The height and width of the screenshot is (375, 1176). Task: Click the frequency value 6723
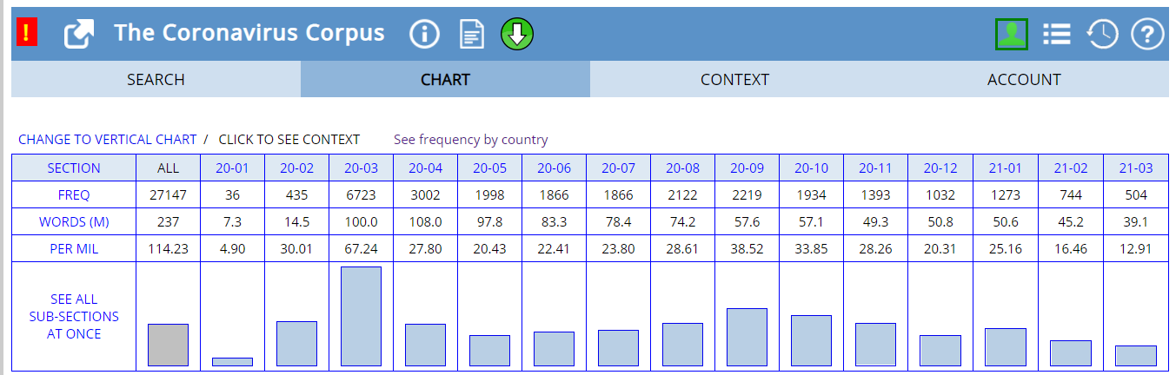tap(361, 195)
